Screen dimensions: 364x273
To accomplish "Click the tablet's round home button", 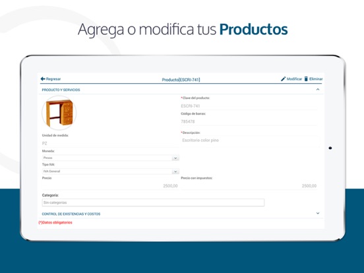I will pyautogui.click(x=330, y=148).
